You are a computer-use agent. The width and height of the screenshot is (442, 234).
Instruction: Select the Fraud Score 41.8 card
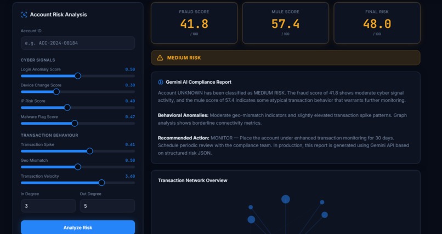194,23
